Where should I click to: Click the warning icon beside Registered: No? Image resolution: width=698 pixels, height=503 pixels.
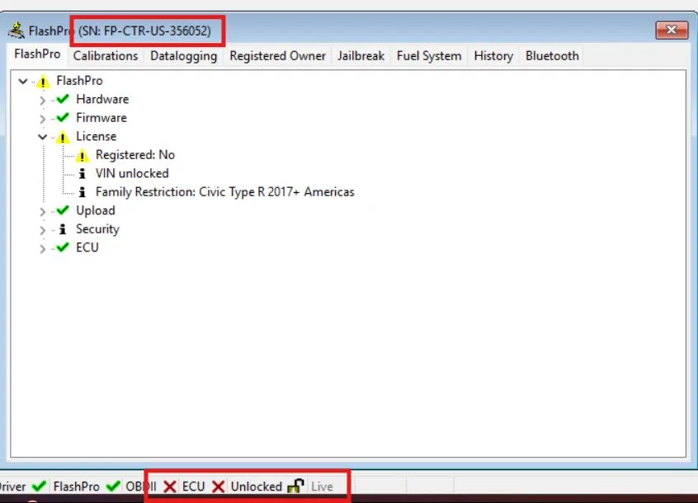(82, 156)
